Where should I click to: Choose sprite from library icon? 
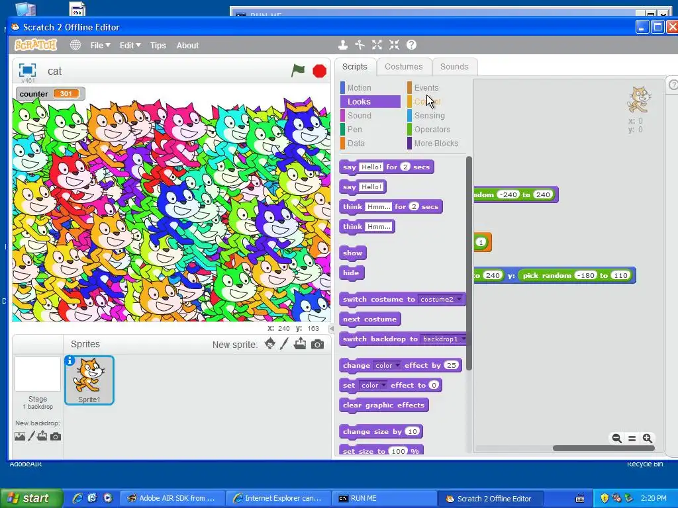point(270,344)
